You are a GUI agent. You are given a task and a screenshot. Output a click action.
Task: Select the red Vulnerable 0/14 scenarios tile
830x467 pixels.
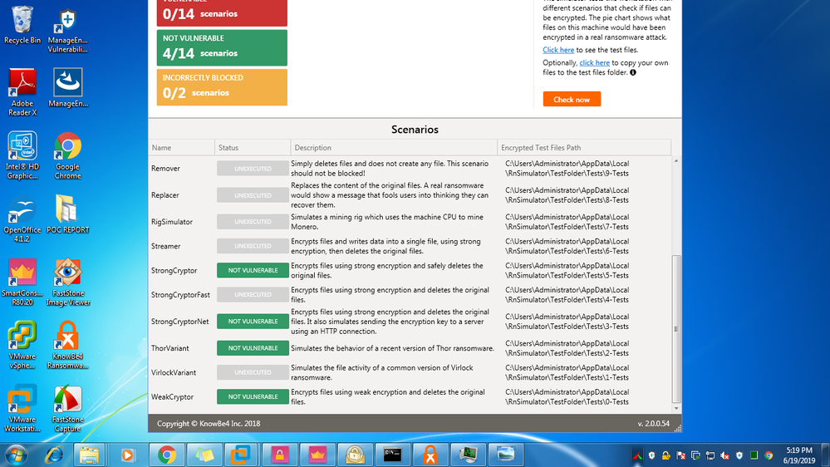pos(222,12)
